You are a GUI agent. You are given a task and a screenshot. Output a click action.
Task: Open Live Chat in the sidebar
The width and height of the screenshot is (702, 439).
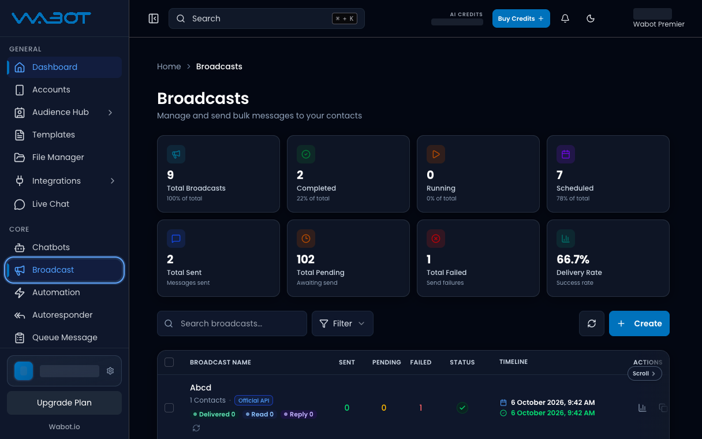coord(64,204)
